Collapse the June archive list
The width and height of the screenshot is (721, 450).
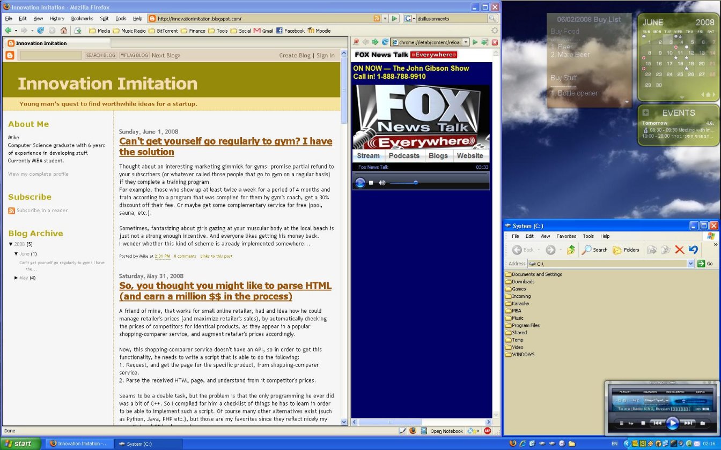point(16,254)
